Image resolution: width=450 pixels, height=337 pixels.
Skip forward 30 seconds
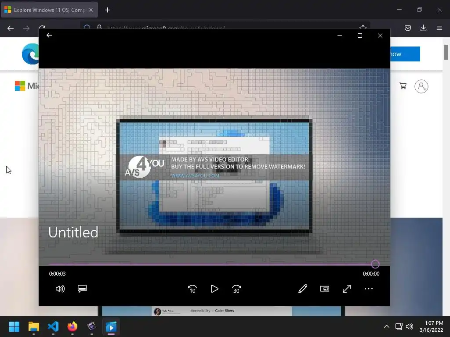click(236, 289)
